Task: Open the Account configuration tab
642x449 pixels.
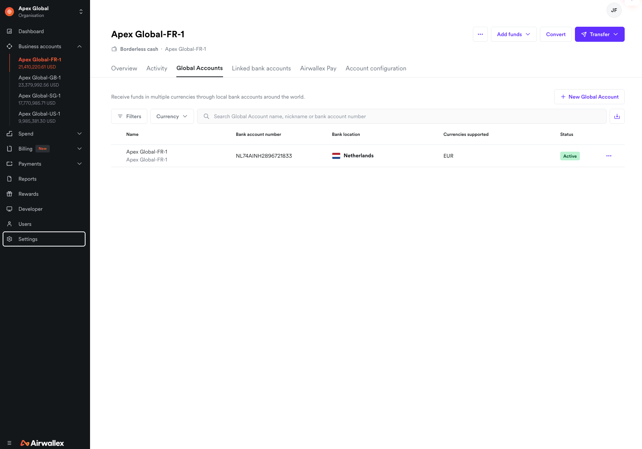Action: 376,68
